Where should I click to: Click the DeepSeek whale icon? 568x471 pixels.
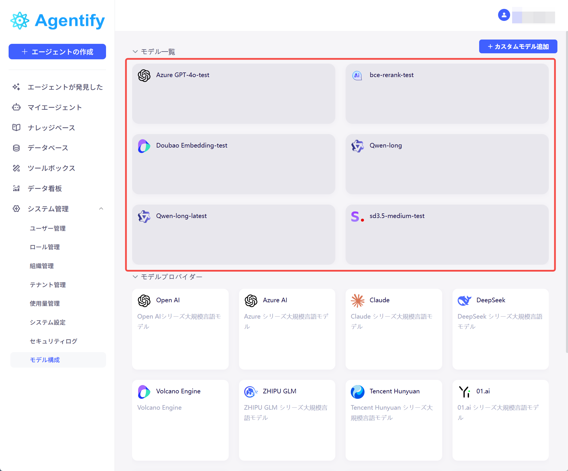click(x=464, y=301)
